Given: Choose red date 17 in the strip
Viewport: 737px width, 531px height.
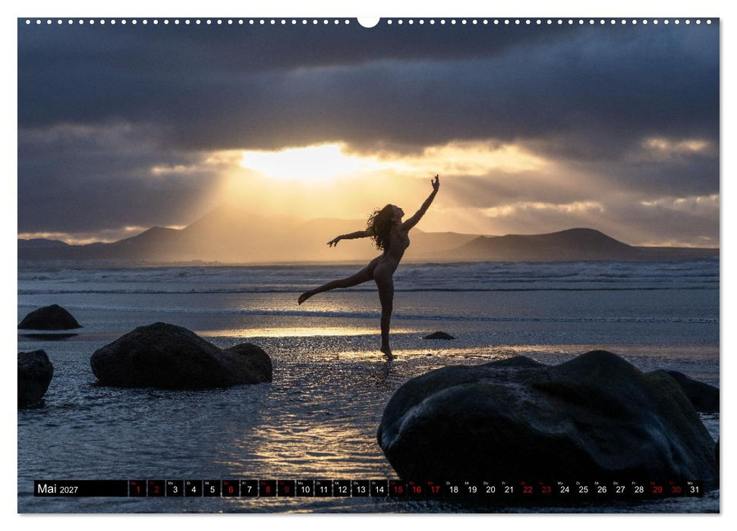Looking at the screenshot, I should click(435, 489).
